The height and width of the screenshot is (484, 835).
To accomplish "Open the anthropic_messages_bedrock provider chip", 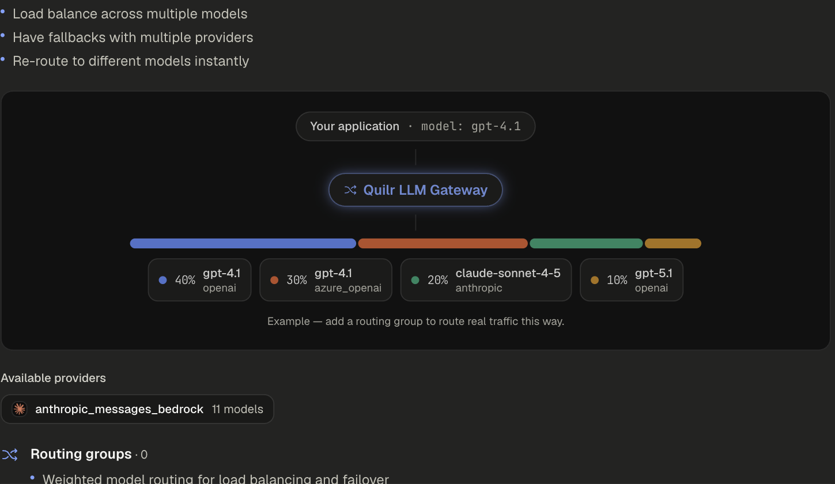I will (137, 409).
